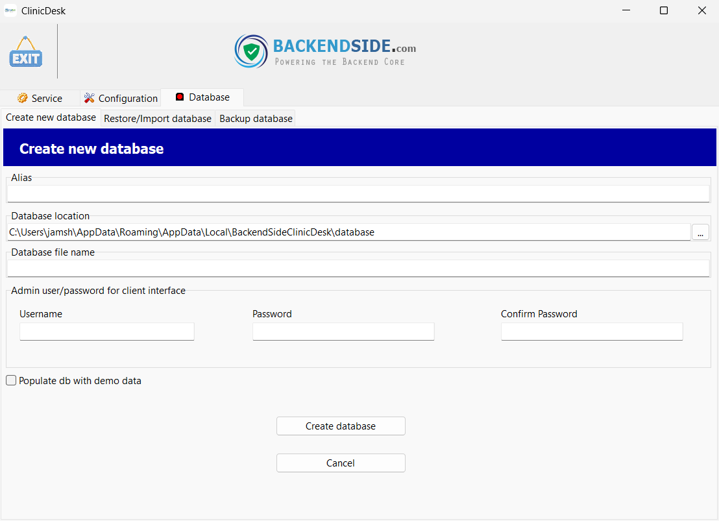The width and height of the screenshot is (719, 521).
Task: Click the BackendSide.com logo
Action: pos(325,52)
